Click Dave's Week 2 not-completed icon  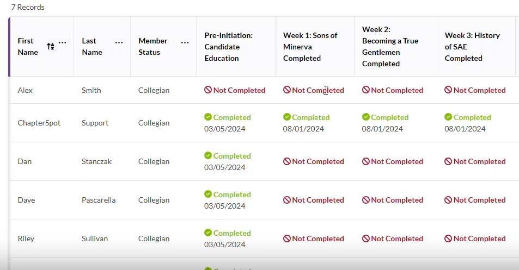tap(366, 200)
